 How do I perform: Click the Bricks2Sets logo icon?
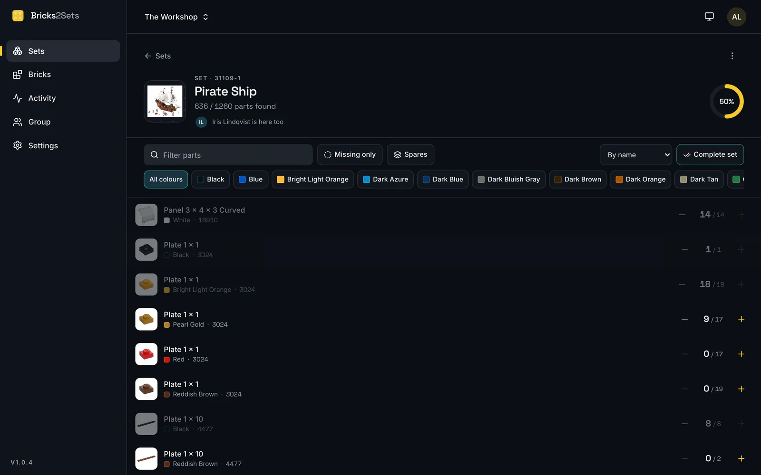tap(18, 16)
